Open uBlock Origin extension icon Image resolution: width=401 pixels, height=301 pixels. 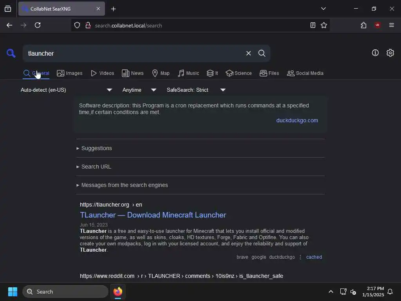[378, 25]
